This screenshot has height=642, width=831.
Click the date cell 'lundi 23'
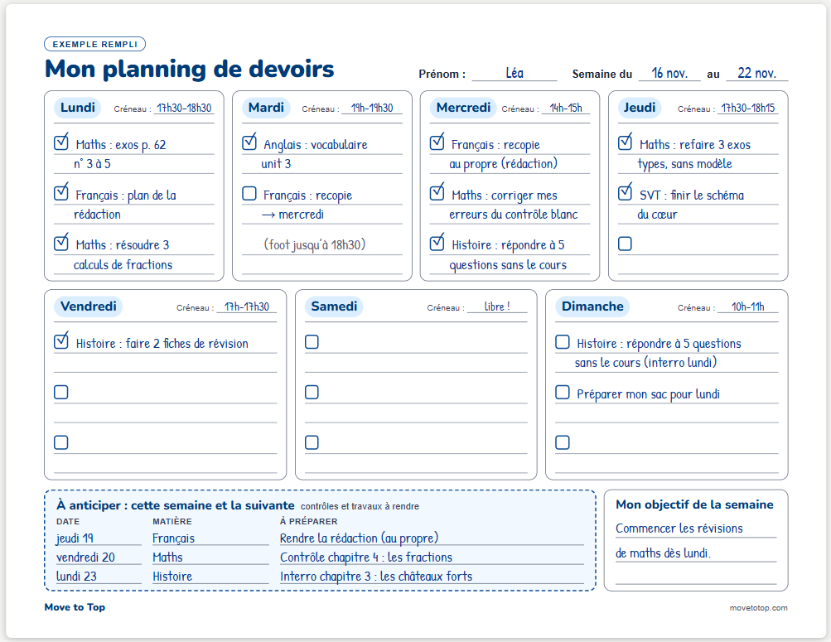click(99, 577)
